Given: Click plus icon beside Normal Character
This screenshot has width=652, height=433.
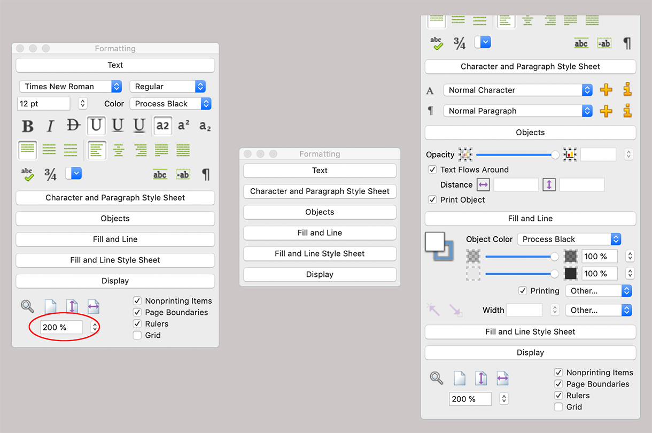Looking at the screenshot, I should 606,90.
